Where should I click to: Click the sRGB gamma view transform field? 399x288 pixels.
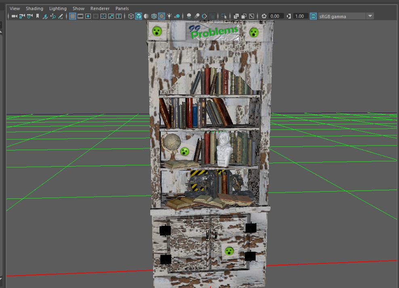342,16
